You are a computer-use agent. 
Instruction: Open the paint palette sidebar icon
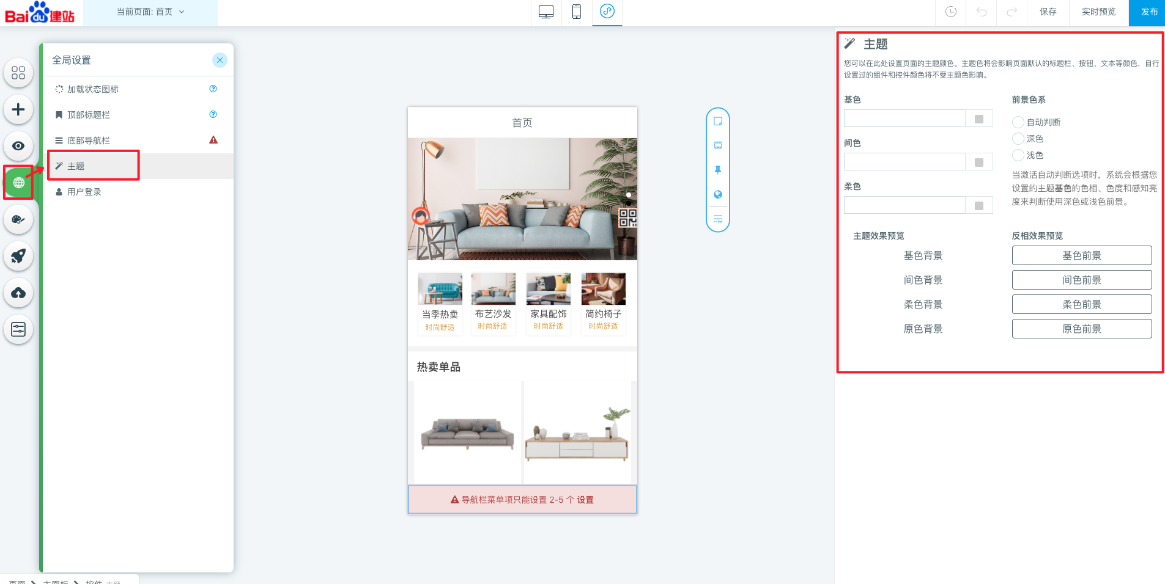coord(18,219)
